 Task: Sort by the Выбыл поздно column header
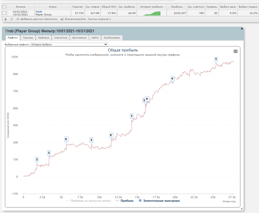click(248, 7)
